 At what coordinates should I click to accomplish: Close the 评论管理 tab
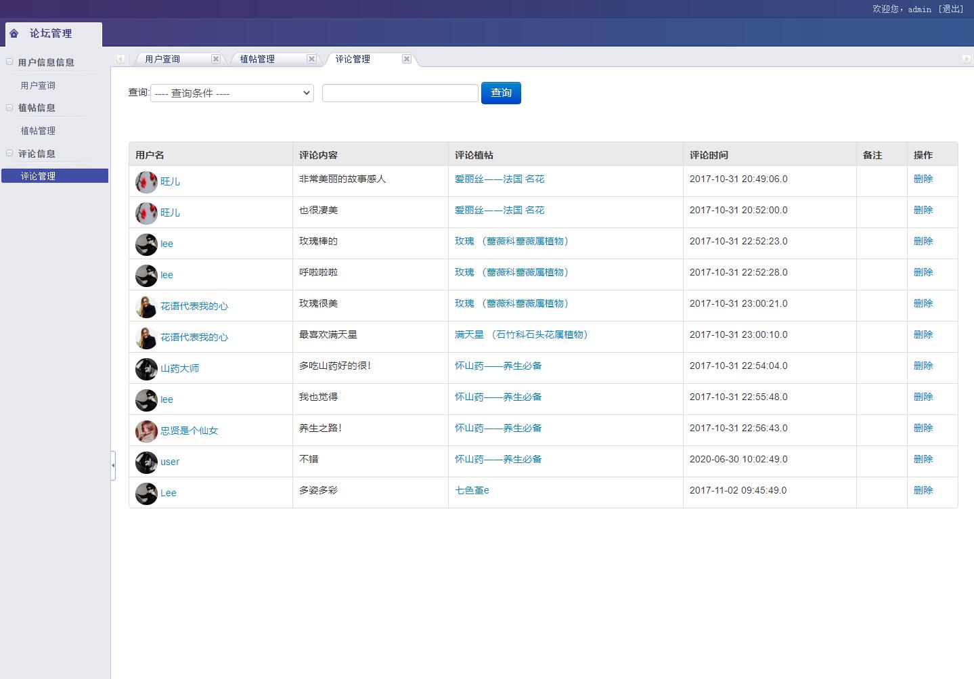click(406, 59)
